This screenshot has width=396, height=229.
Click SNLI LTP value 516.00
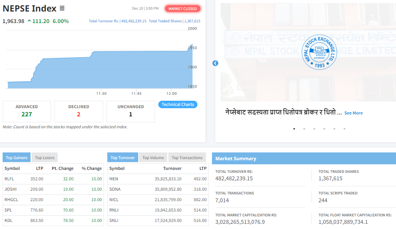pos(200,220)
